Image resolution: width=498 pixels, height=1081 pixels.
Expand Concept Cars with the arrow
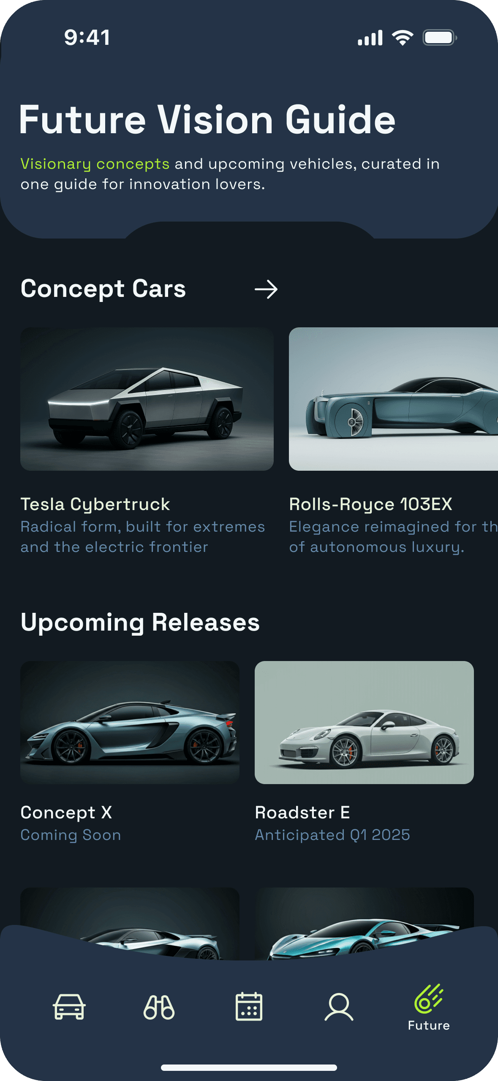click(266, 290)
